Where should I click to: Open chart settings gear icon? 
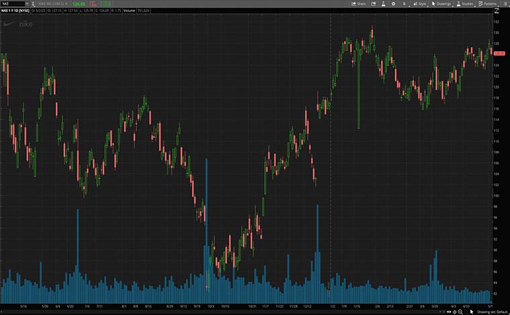[x=393, y=3]
